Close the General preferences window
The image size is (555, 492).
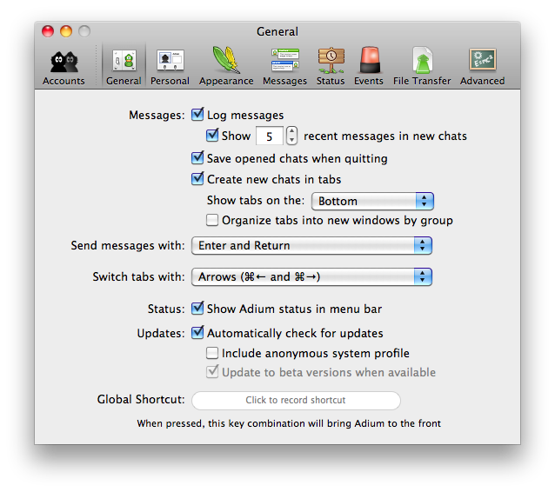click(48, 31)
